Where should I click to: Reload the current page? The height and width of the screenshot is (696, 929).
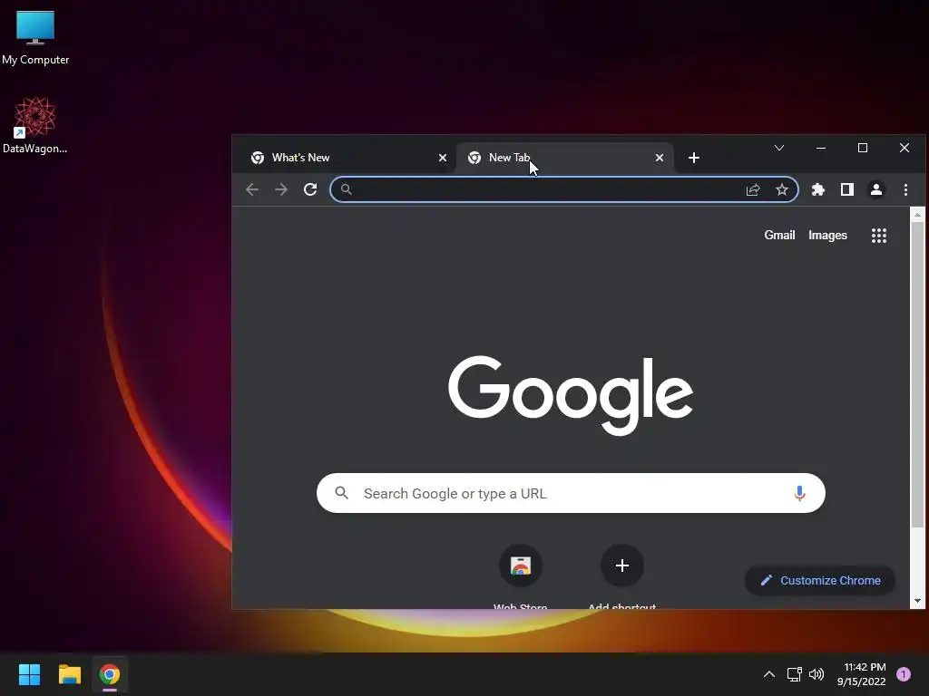[310, 189]
